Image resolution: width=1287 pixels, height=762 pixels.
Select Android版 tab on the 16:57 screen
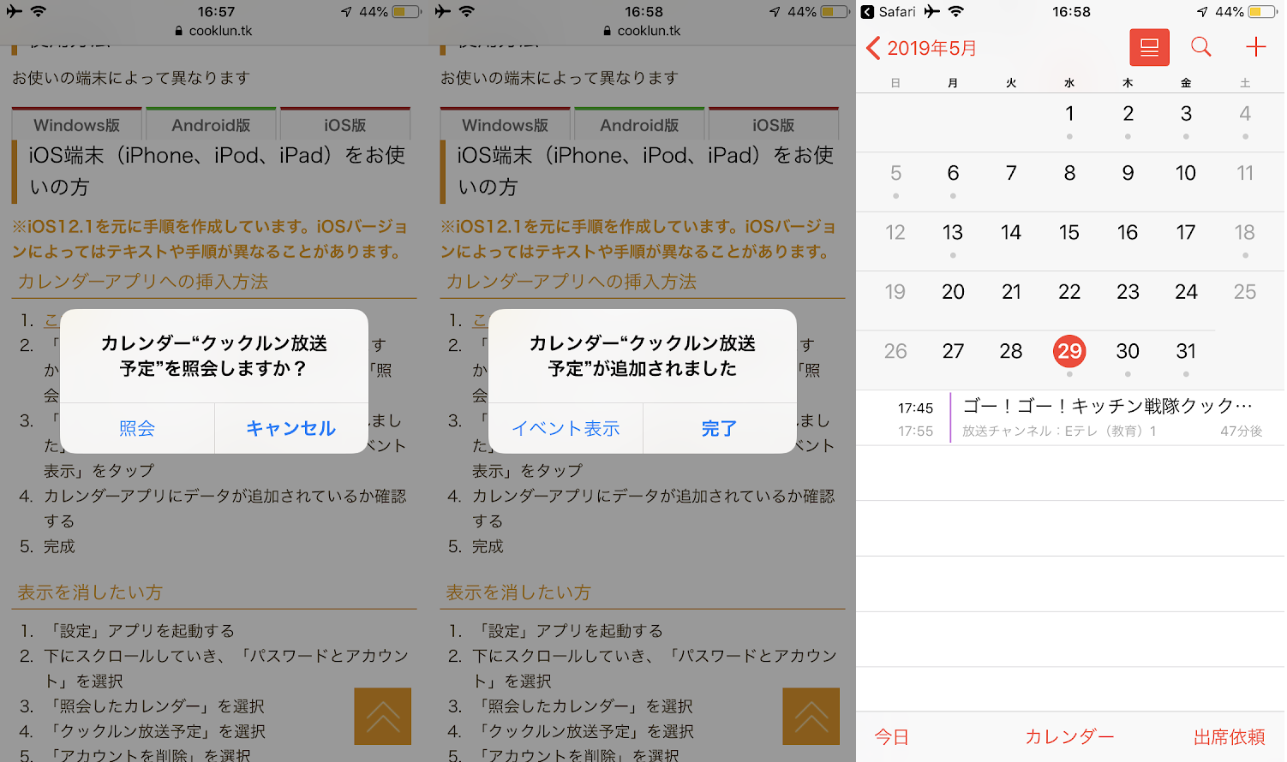[x=211, y=124]
